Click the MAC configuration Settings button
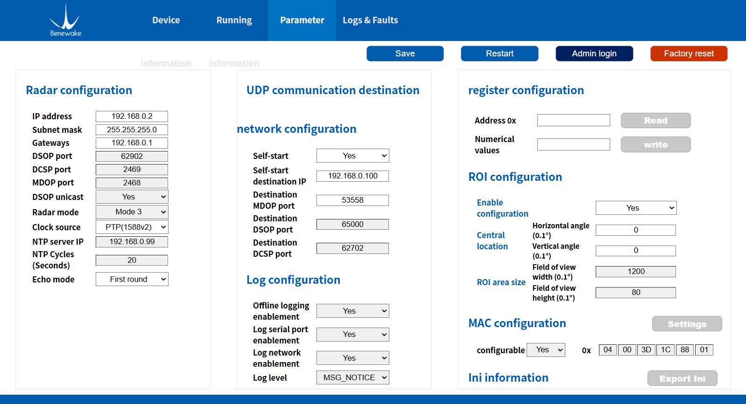The width and height of the screenshot is (746, 404). click(x=687, y=324)
